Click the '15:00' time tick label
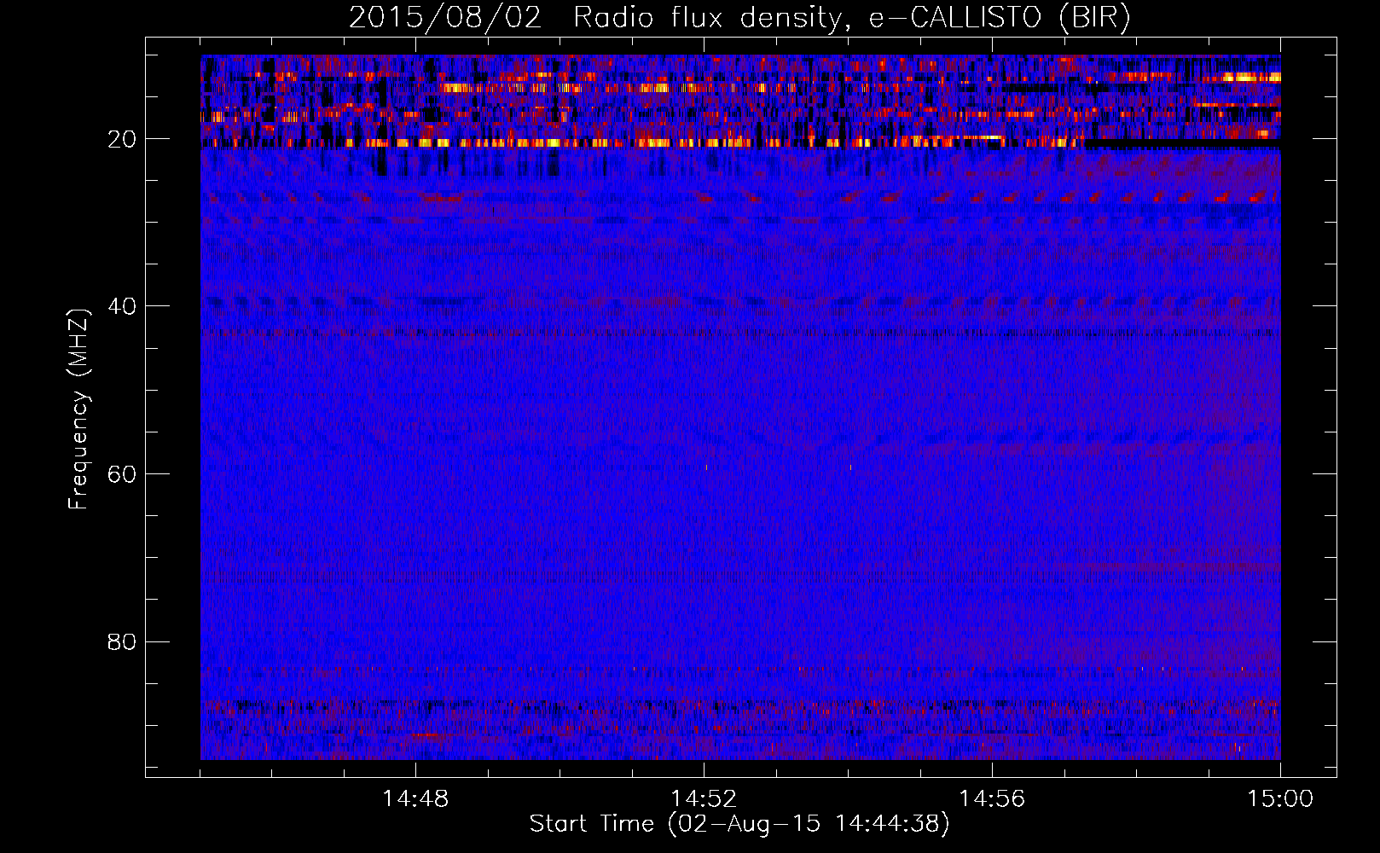 pyautogui.click(x=1280, y=799)
